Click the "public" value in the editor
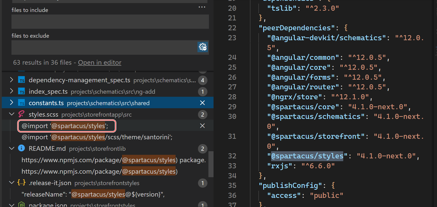437x207 pixels. [x=326, y=196]
